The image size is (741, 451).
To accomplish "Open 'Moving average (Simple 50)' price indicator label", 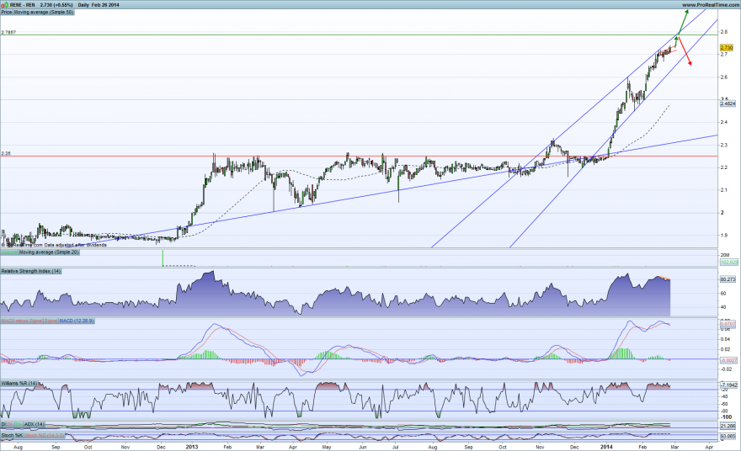I will coord(44,12).
